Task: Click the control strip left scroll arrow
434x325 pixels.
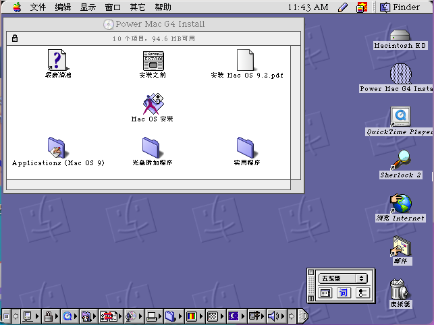Action: (x=16, y=316)
